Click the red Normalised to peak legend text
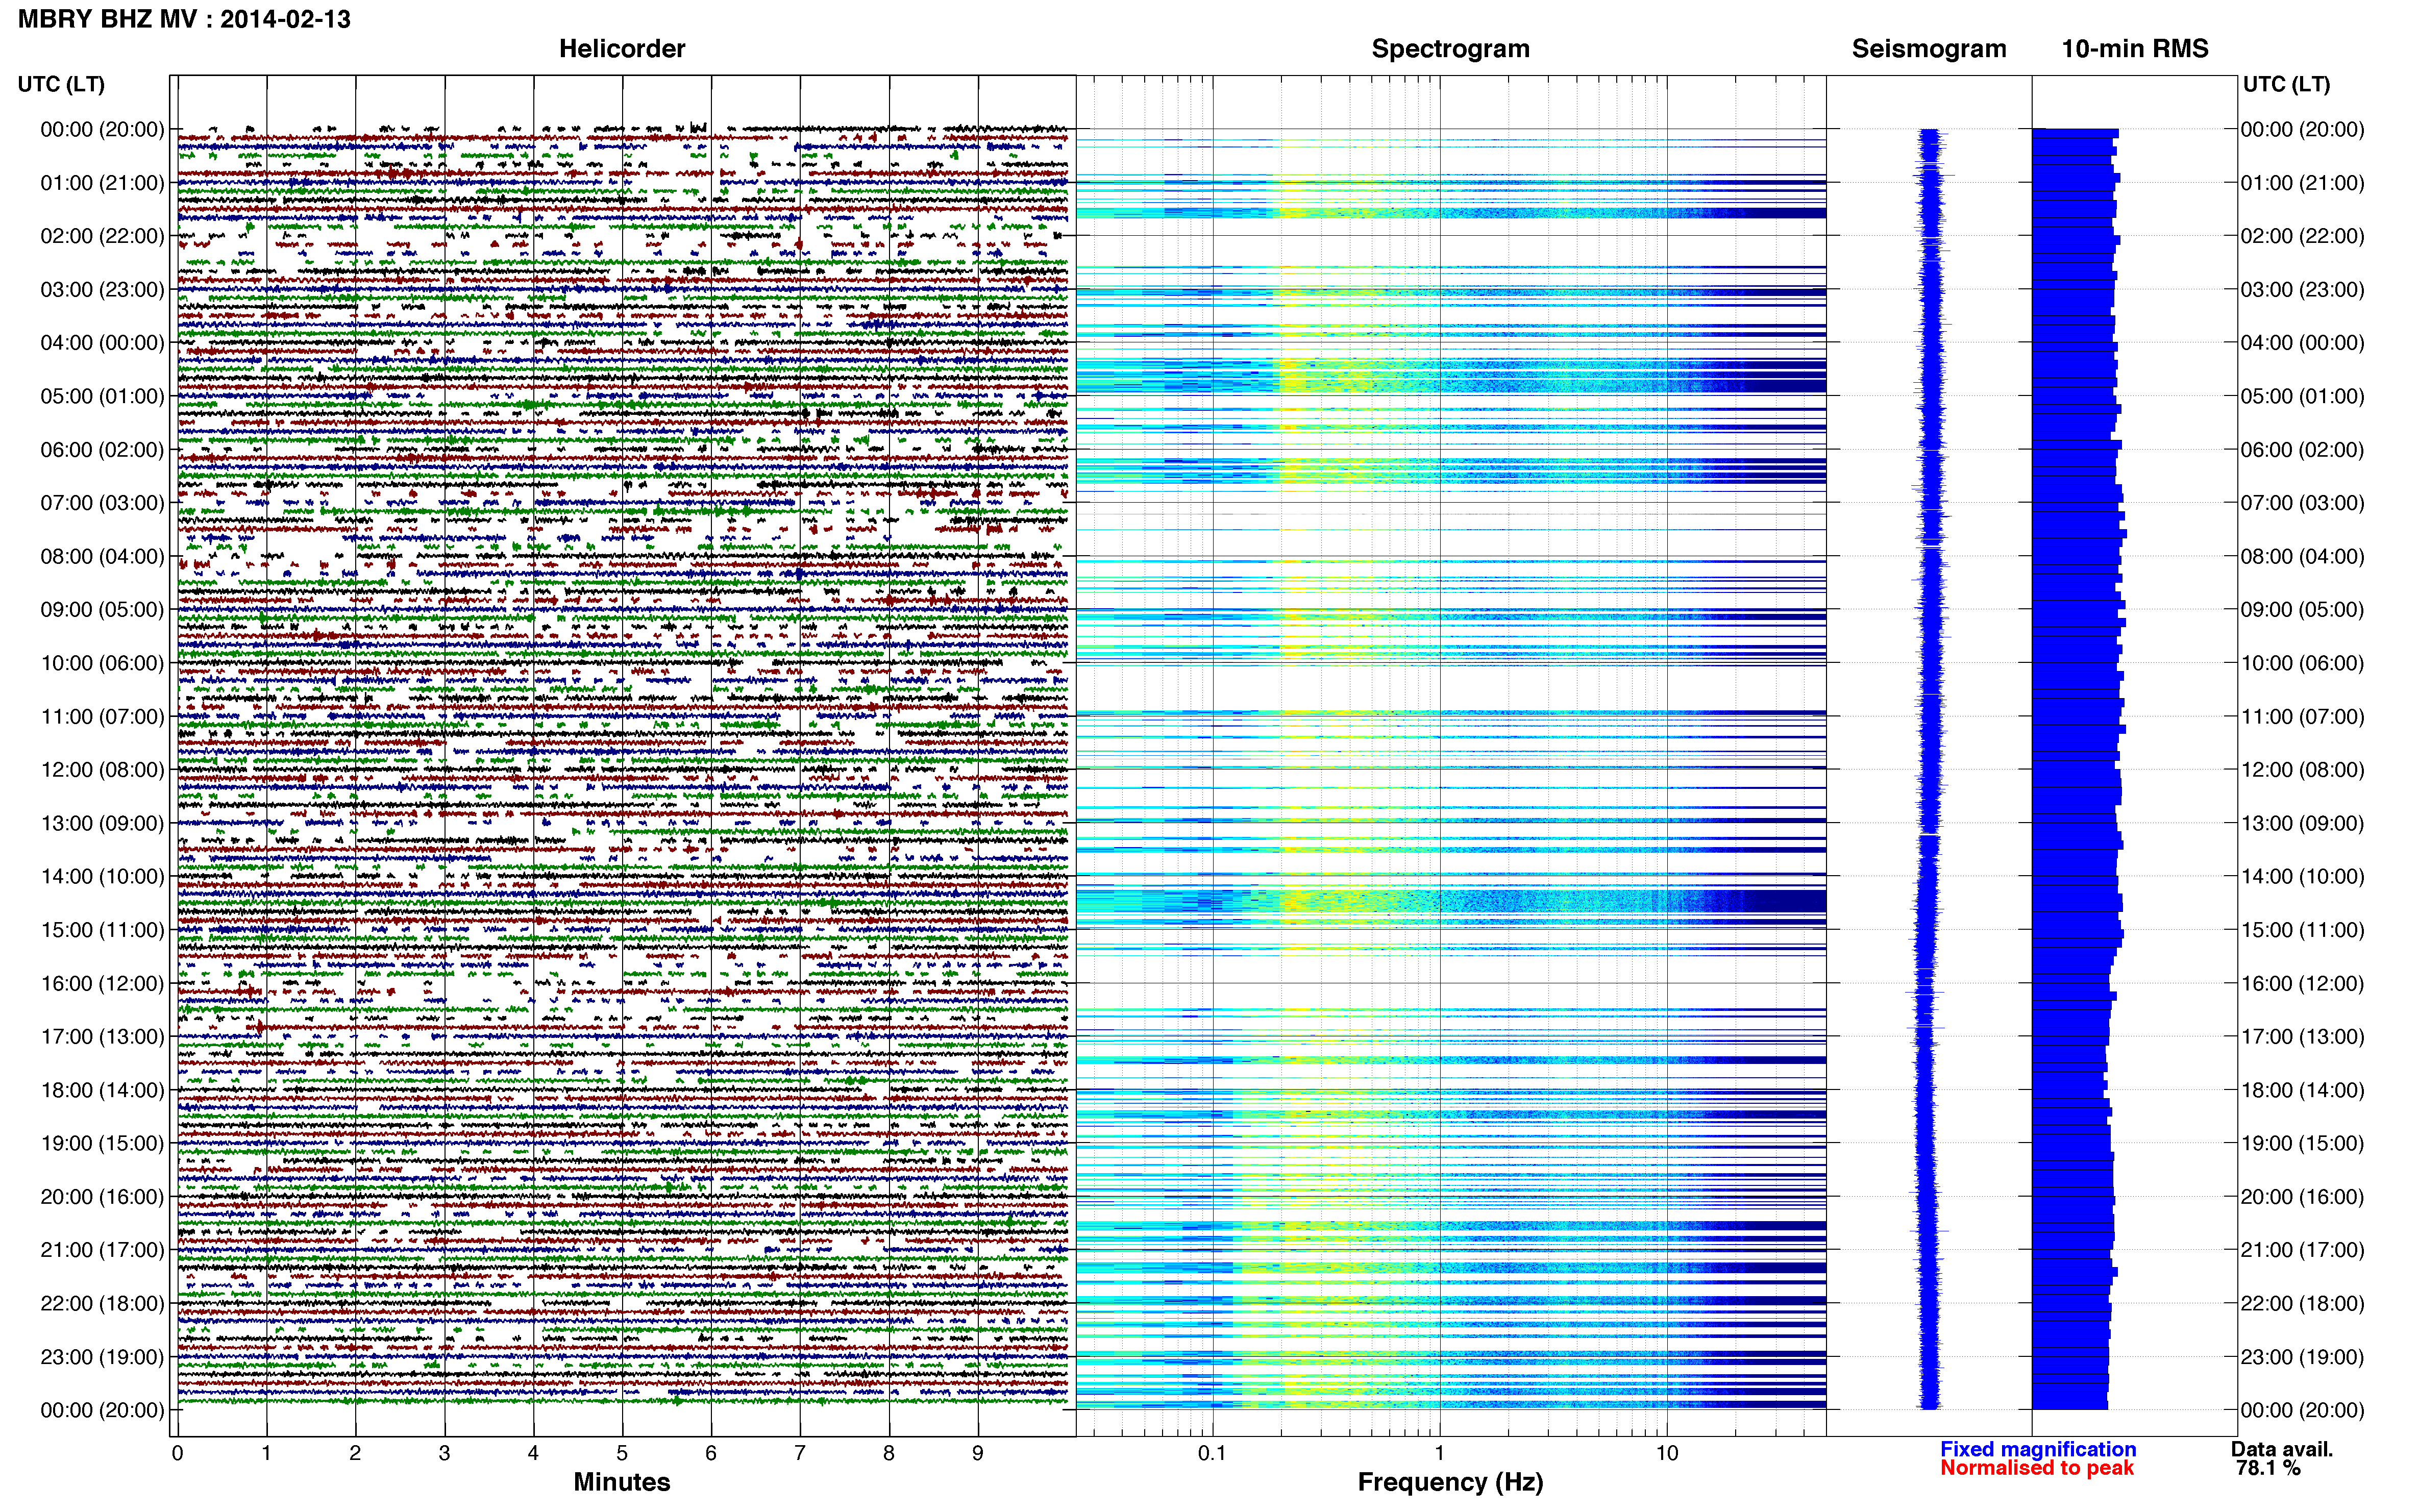The image size is (2419, 1512). point(2036,1468)
